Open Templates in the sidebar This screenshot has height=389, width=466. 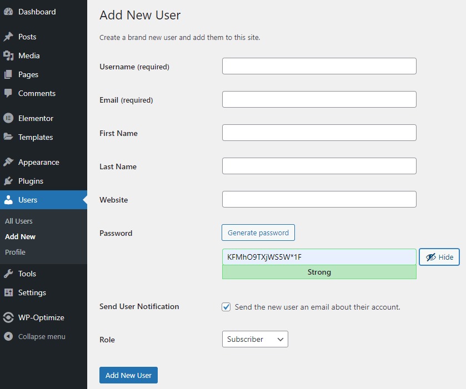pos(36,137)
